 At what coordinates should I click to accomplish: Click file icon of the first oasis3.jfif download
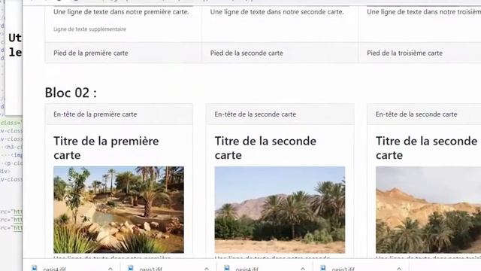point(131,268)
